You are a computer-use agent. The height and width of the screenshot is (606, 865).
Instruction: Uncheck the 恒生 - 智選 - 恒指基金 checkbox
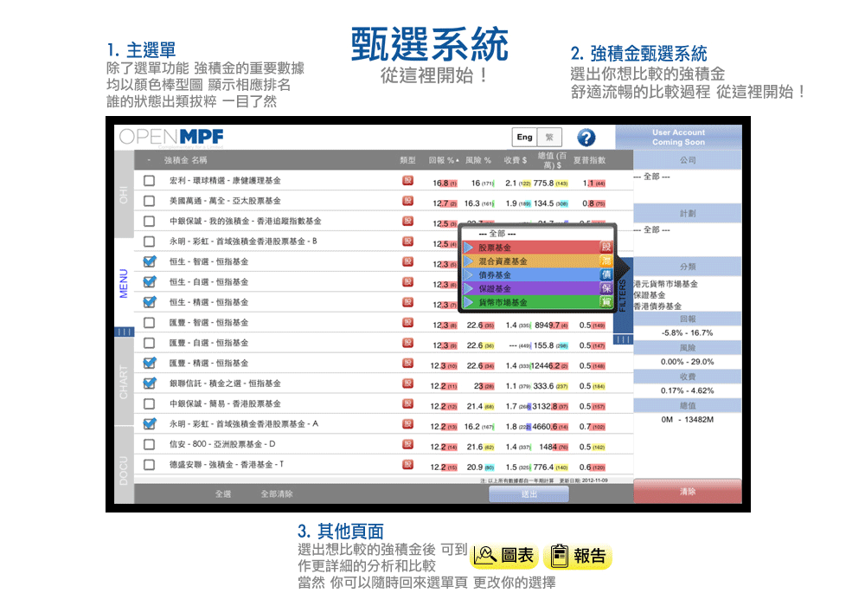click(150, 261)
